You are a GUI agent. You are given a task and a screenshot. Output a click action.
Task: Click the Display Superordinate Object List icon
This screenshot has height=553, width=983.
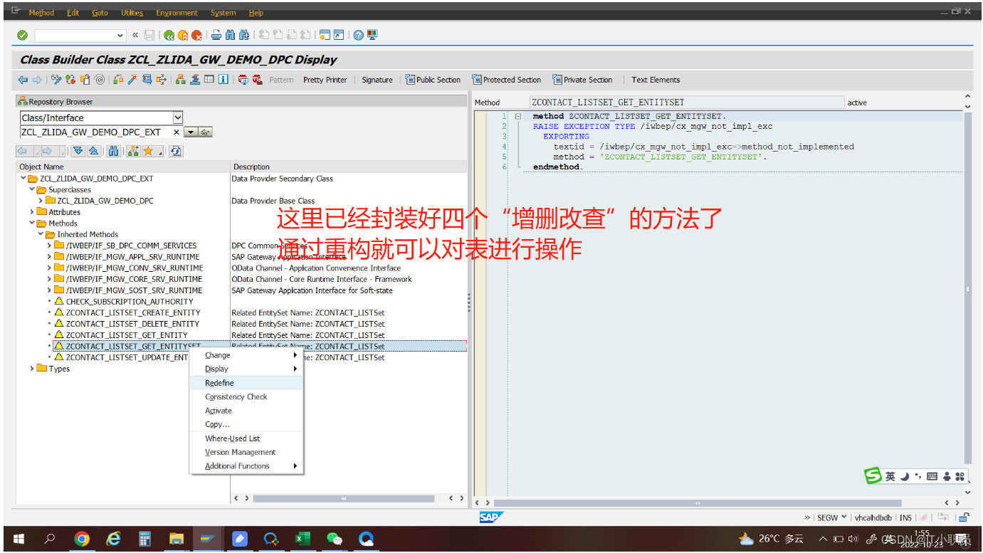[133, 151]
